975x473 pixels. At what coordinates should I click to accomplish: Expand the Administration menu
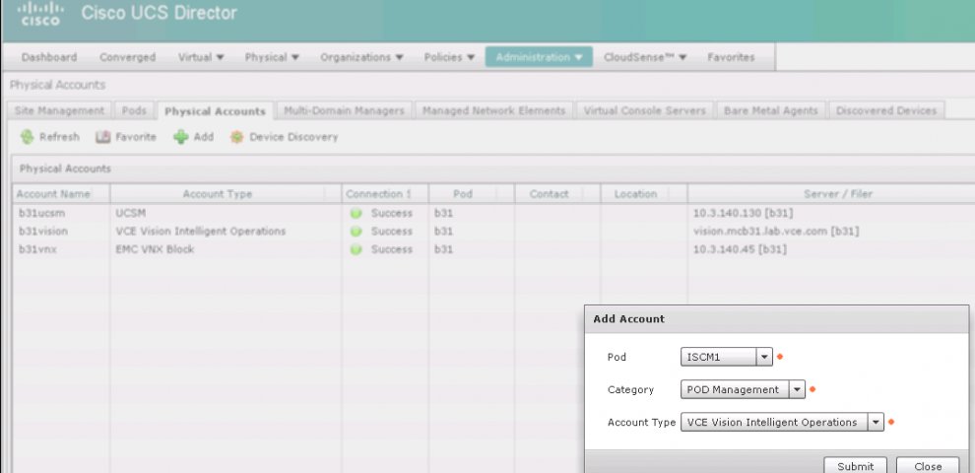tap(539, 57)
